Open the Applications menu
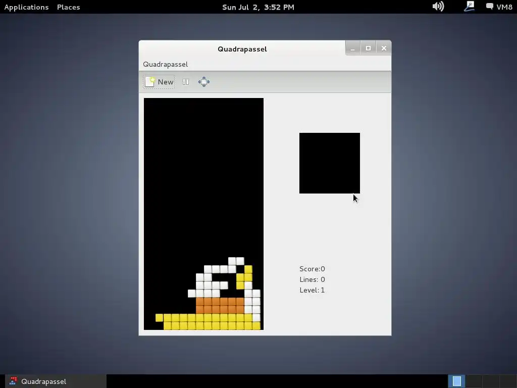 [26, 7]
